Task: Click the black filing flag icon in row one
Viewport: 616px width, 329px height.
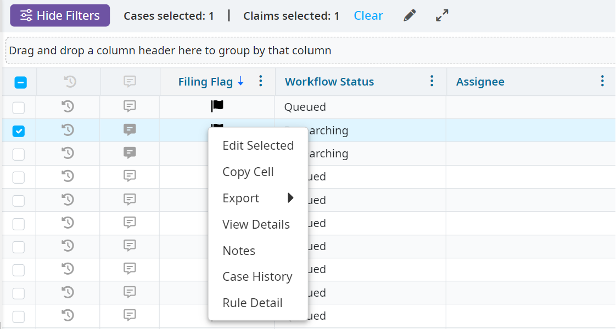Action: tap(216, 106)
